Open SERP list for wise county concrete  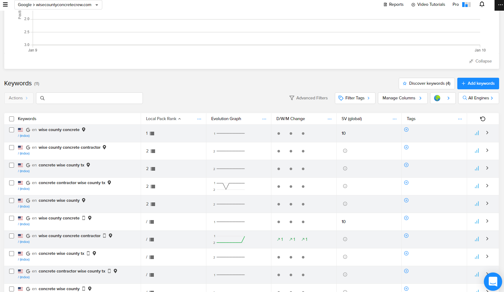pyautogui.click(x=152, y=134)
